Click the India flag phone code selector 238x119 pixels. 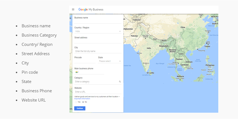coord(77,72)
